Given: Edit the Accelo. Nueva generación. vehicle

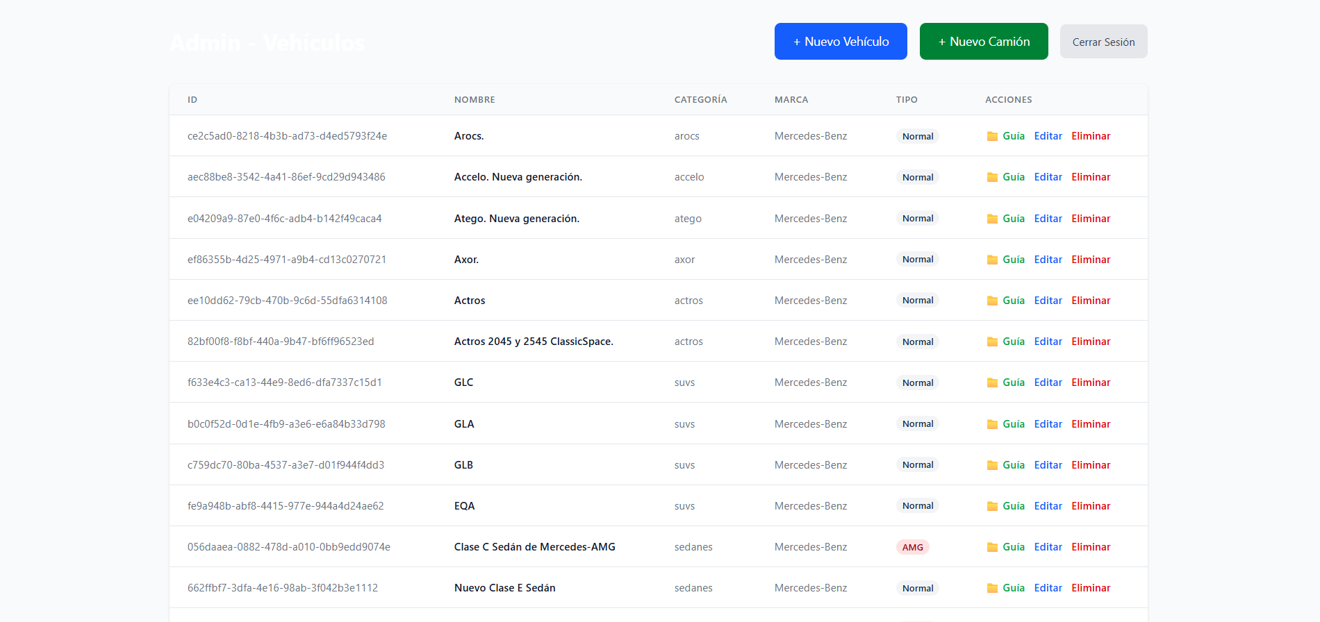Looking at the screenshot, I should pos(1048,177).
